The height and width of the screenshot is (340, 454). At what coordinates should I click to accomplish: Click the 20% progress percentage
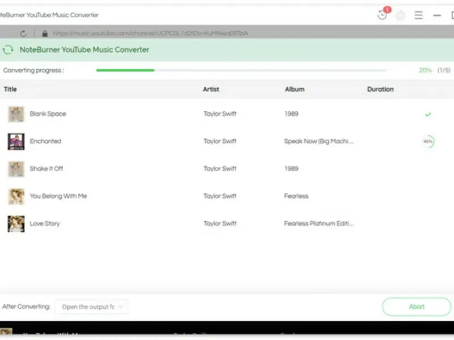[425, 70]
